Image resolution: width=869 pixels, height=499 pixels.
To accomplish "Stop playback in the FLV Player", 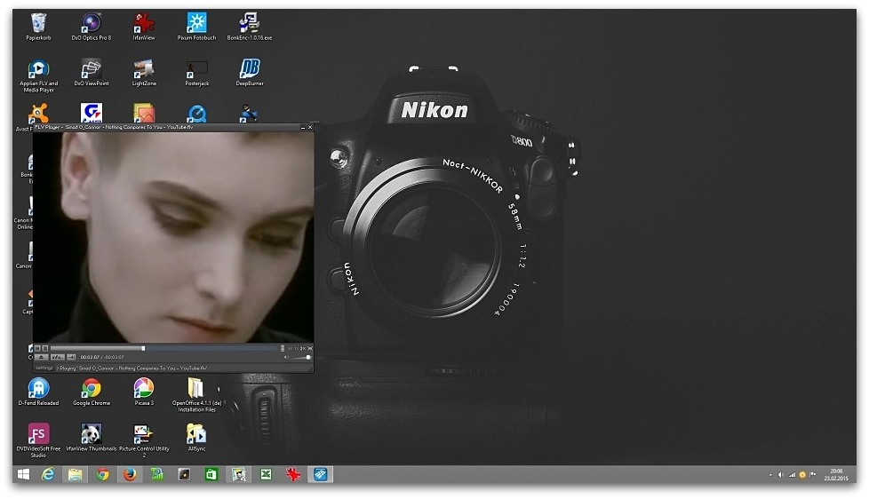I will (45, 348).
